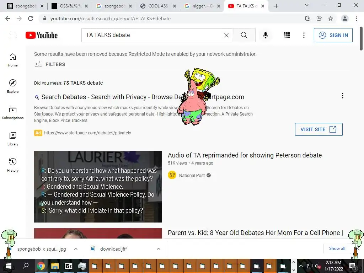Expand options for download.jfif download
Viewport: 364px width, 273px height.
pos(159,249)
